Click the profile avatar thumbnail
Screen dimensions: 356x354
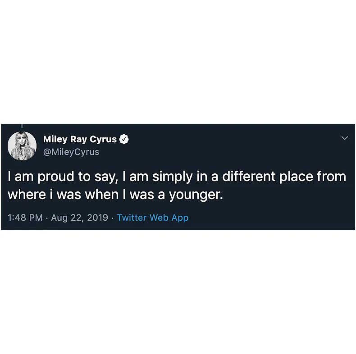tap(22, 146)
